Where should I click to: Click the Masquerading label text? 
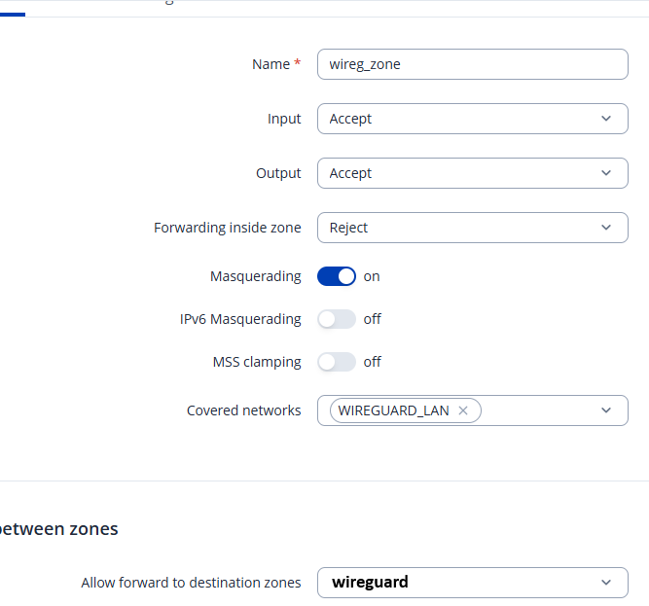point(255,276)
